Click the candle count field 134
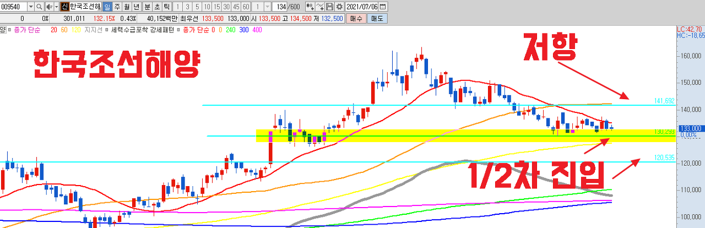The height and width of the screenshot is (228, 705). tap(280, 7)
